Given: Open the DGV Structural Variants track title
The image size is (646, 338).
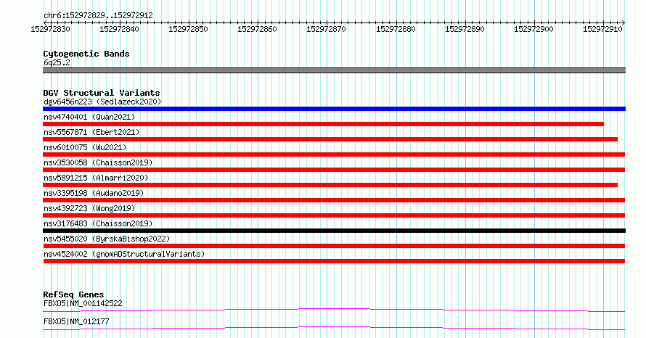Looking at the screenshot, I should 102,93.
